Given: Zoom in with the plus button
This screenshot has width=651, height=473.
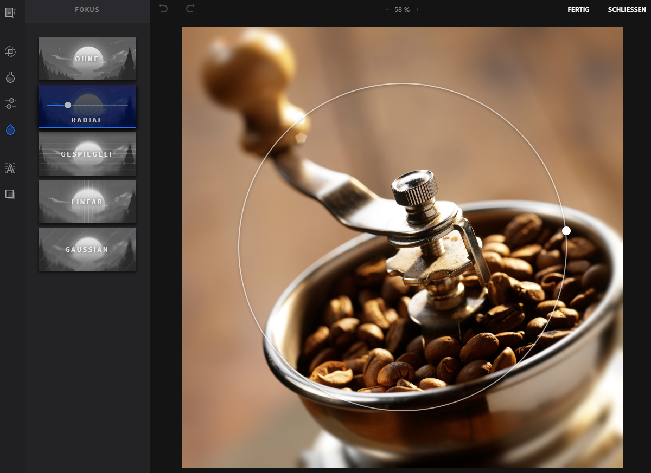Looking at the screenshot, I should pyautogui.click(x=417, y=10).
